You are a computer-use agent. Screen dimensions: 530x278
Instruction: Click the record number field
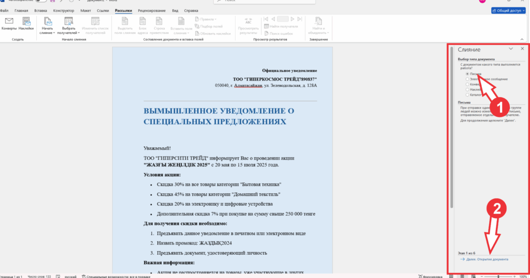click(283, 19)
